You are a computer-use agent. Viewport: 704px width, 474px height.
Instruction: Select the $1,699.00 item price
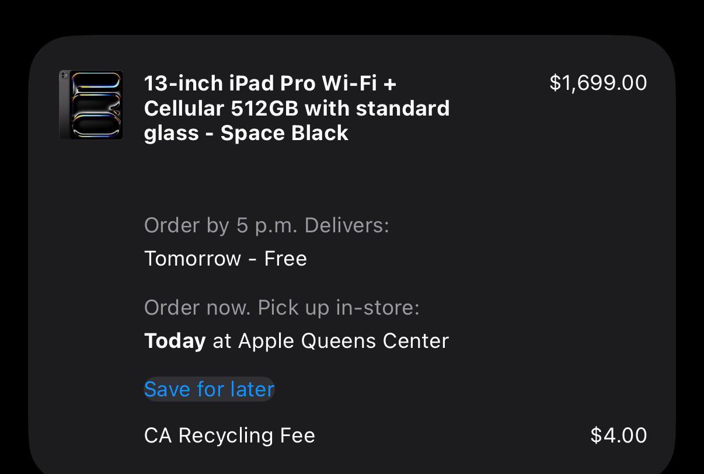598,83
